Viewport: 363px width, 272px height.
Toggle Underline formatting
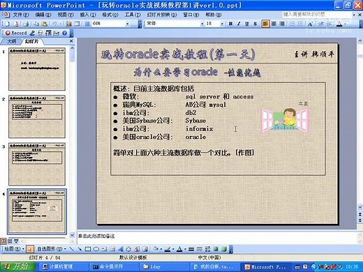[x=247, y=24]
